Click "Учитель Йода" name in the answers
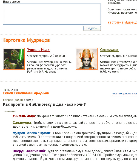 [24, 116]
